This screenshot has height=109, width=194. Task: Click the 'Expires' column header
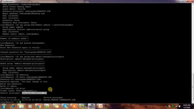coord(26,97)
